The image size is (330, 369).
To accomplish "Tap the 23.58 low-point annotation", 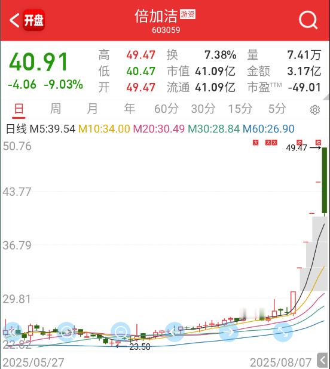I will (x=140, y=347).
